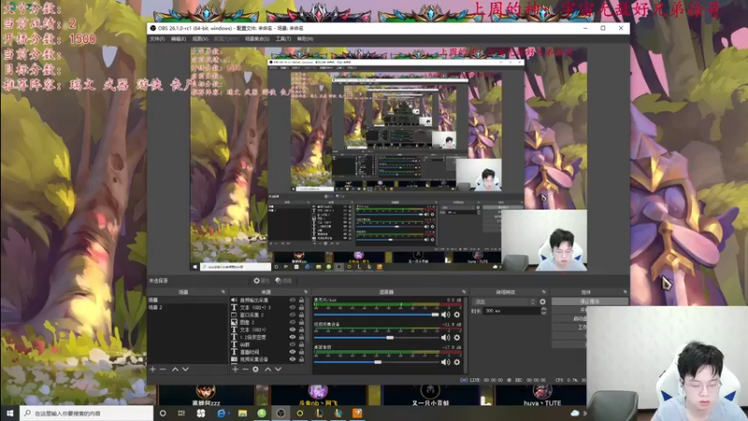Open the 场景集合(S) menu
The width and height of the screenshot is (748, 421).
(257, 38)
